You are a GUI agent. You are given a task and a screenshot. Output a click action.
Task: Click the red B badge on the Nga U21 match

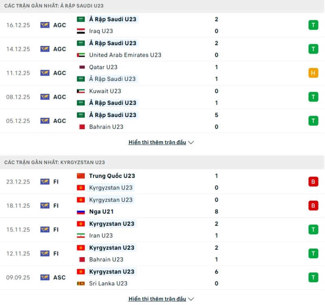tap(313, 205)
